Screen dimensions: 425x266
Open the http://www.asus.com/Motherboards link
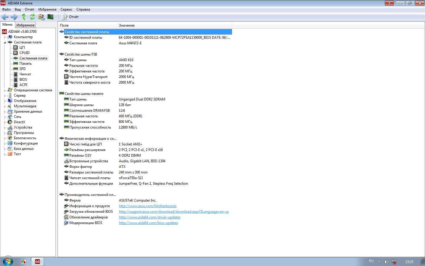148,206
